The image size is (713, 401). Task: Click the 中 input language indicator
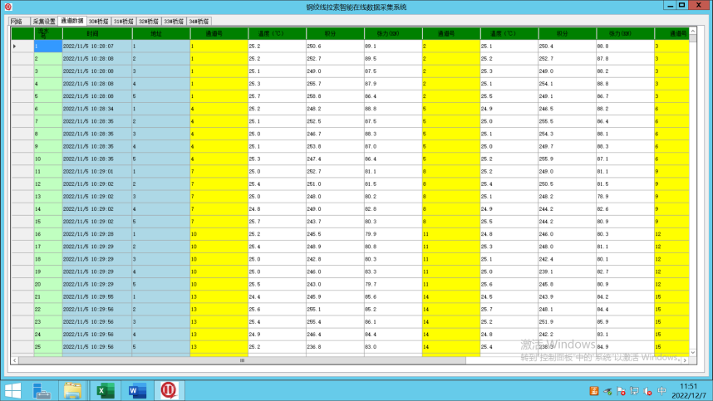pyautogui.click(x=661, y=390)
